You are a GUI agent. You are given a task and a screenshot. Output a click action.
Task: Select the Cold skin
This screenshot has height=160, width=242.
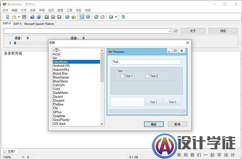76,89
